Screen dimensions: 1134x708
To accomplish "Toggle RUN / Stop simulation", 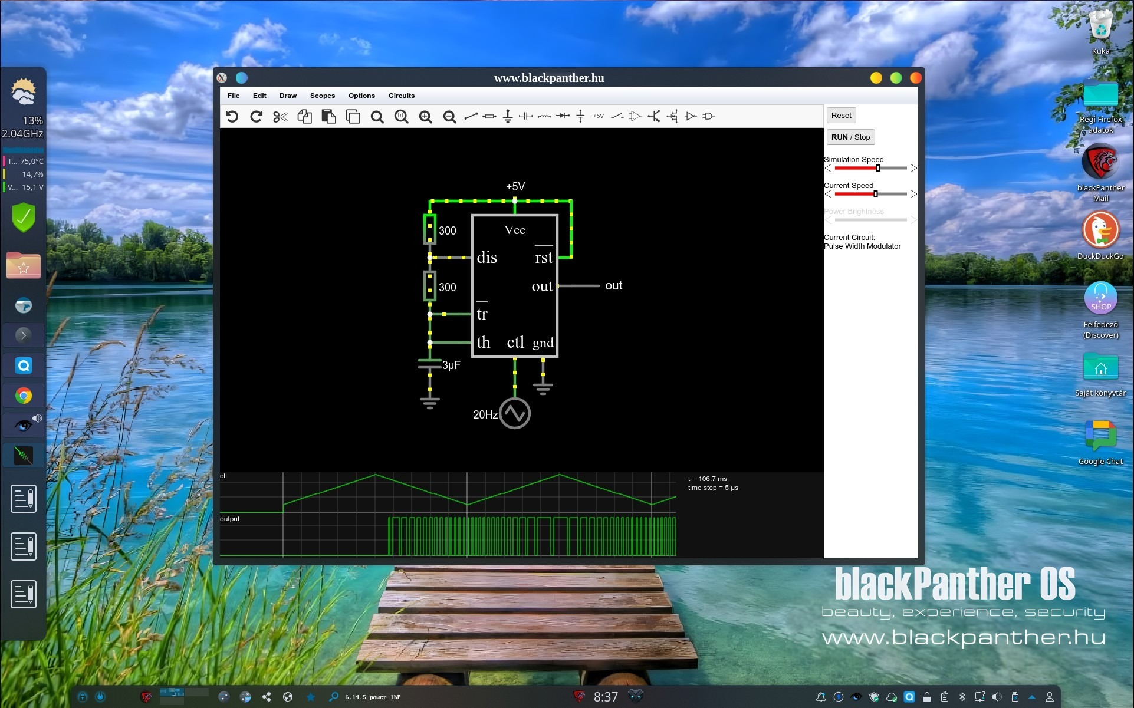I will pyautogui.click(x=850, y=137).
